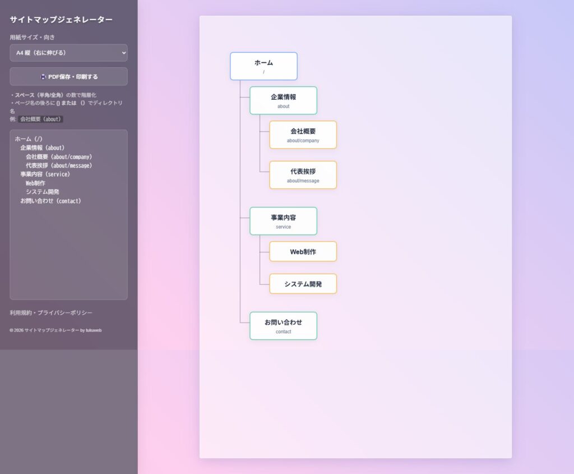Click the 代表挨拶 about/message node

(x=303, y=175)
